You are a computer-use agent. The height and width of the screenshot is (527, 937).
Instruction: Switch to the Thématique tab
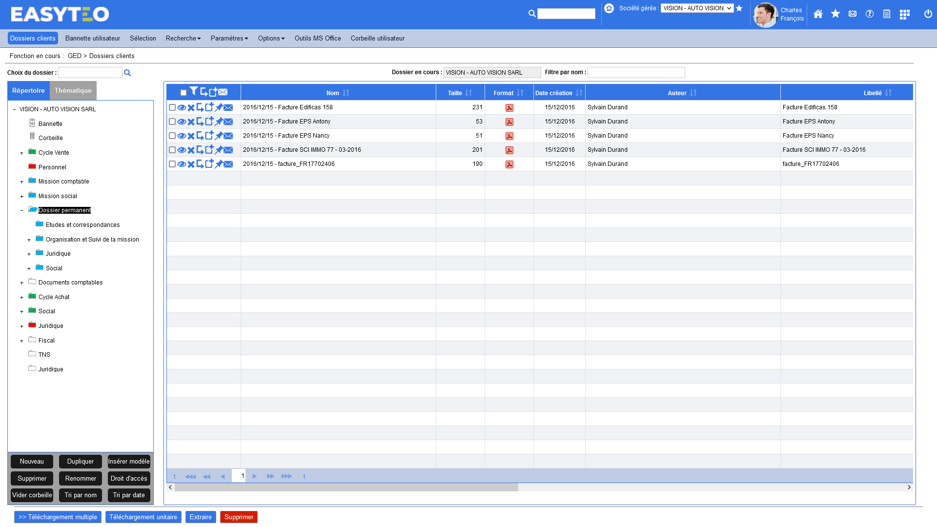coord(73,91)
